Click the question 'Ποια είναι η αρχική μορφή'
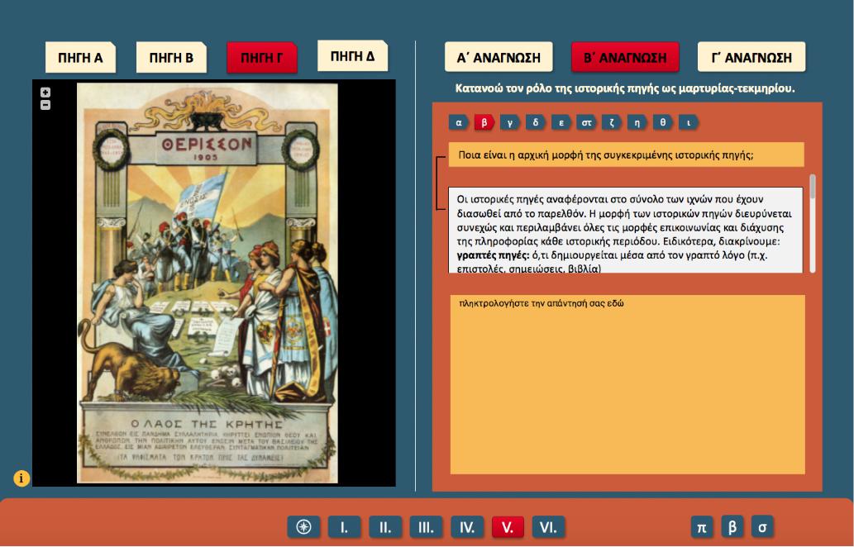 (627, 155)
